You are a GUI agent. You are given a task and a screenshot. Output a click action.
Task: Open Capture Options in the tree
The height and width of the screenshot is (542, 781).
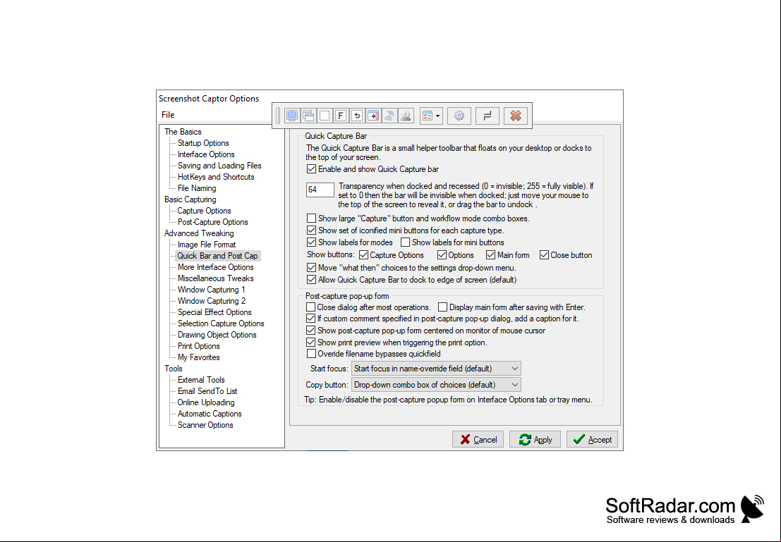point(204,211)
